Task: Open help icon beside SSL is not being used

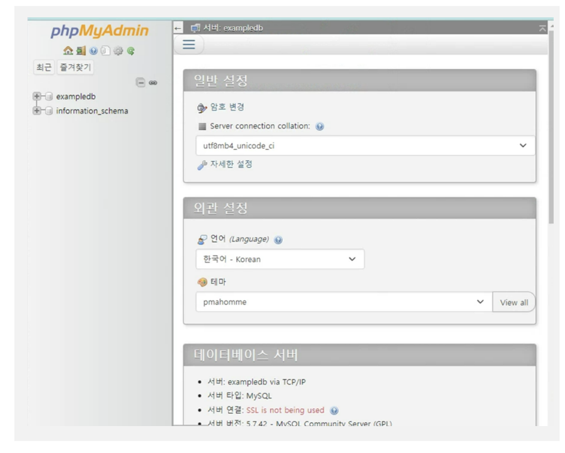Action: (334, 411)
